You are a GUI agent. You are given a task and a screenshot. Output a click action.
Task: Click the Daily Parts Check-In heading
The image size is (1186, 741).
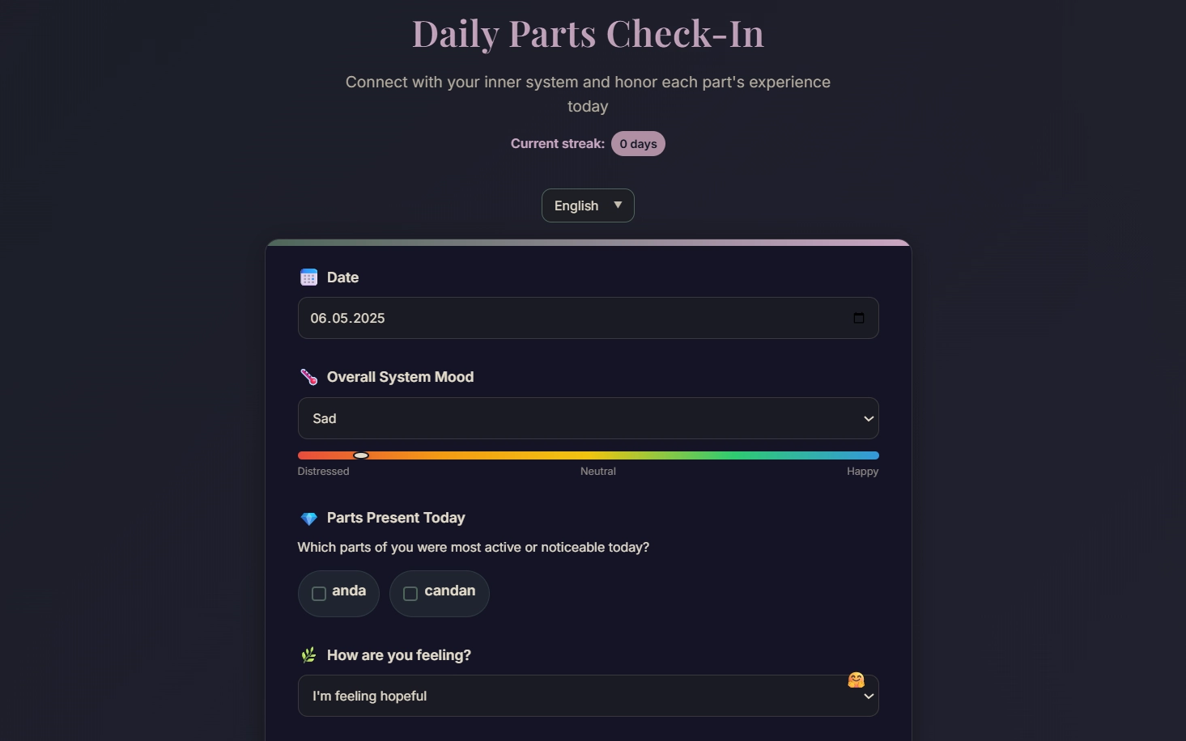(589, 33)
